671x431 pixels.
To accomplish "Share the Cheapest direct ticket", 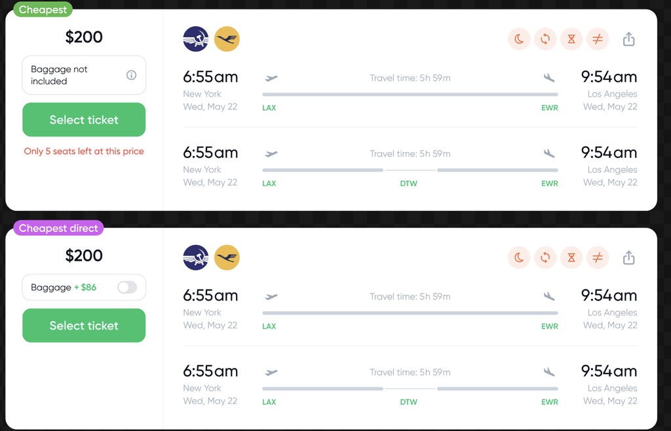I will tap(628, 258).
